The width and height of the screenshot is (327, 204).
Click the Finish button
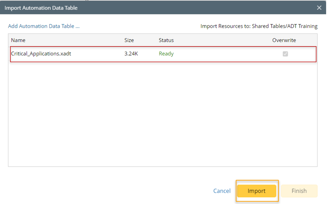pyautogui.click(x=299, y=191)
